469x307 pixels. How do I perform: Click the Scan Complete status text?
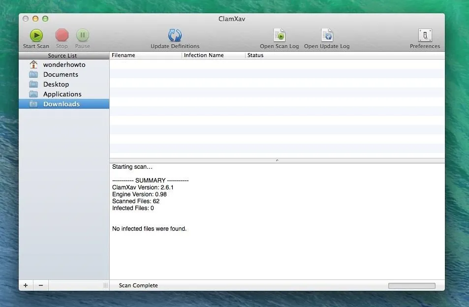tap(138, 285)
